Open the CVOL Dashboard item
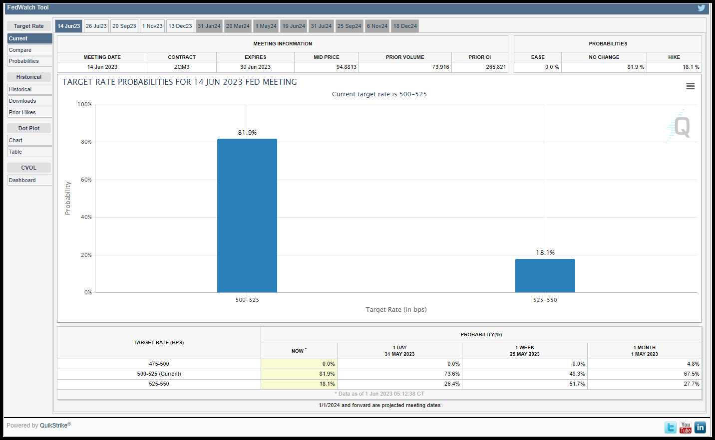This screenshot has height=440, width=715. [x=29, y=180]
